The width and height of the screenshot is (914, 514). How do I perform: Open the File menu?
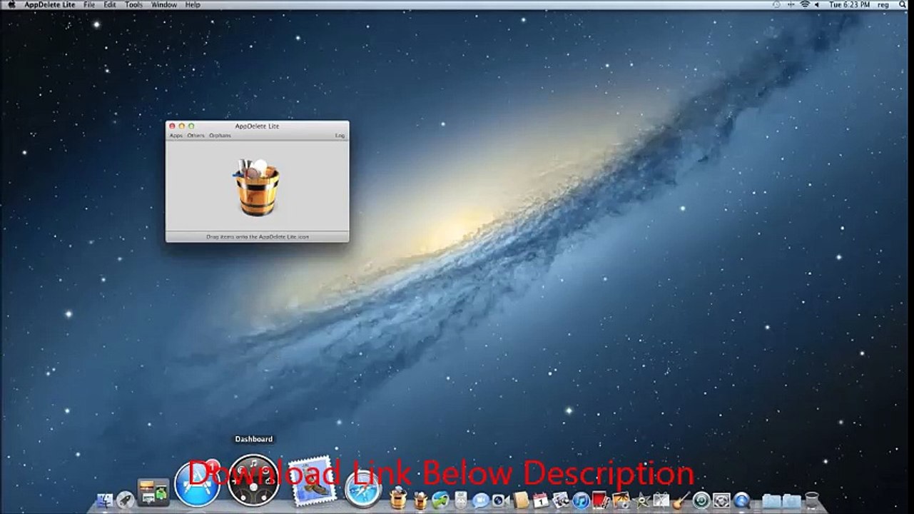pyautogui.click(x=89, y=5)
